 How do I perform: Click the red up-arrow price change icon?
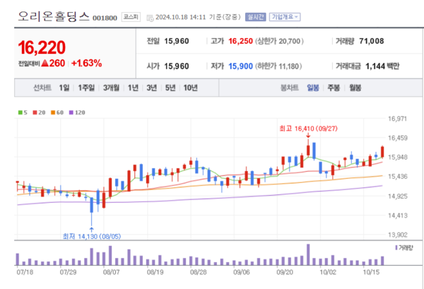pos(44,64)
